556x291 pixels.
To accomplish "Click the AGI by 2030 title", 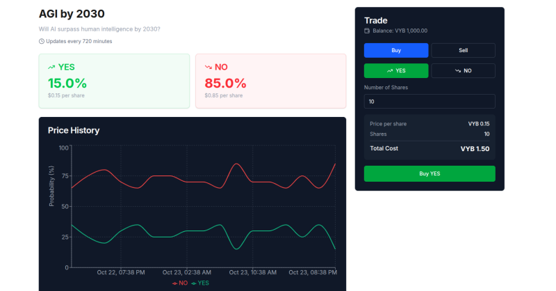I will pyautogui.click(x=72, y=14).
